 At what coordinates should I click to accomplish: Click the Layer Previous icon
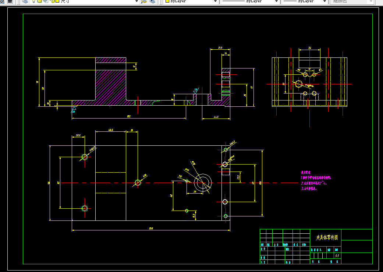(x=152, y=1)
